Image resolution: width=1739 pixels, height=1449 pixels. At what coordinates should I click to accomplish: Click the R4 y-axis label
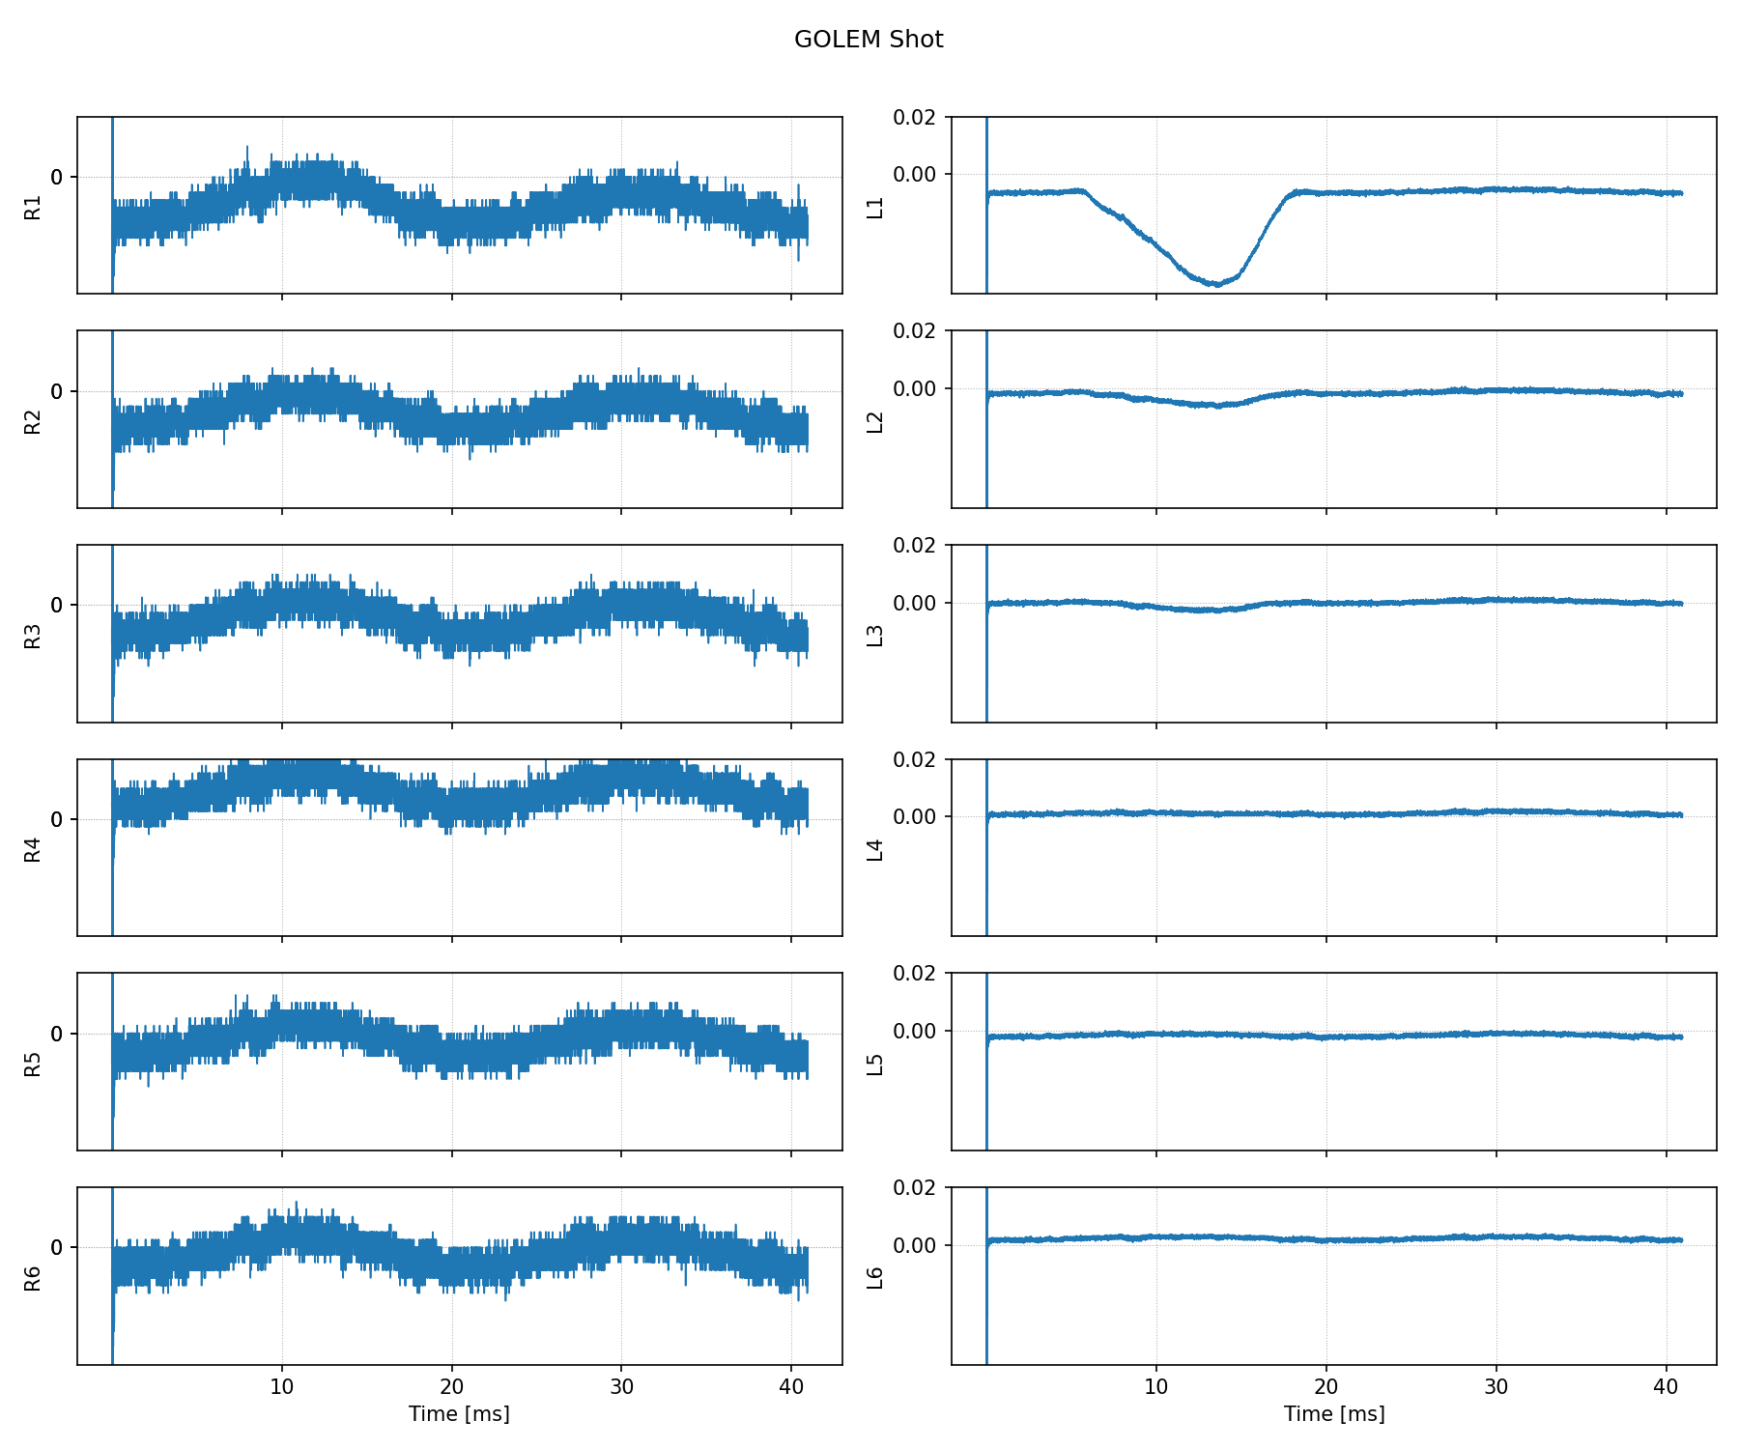pos(33,850)
